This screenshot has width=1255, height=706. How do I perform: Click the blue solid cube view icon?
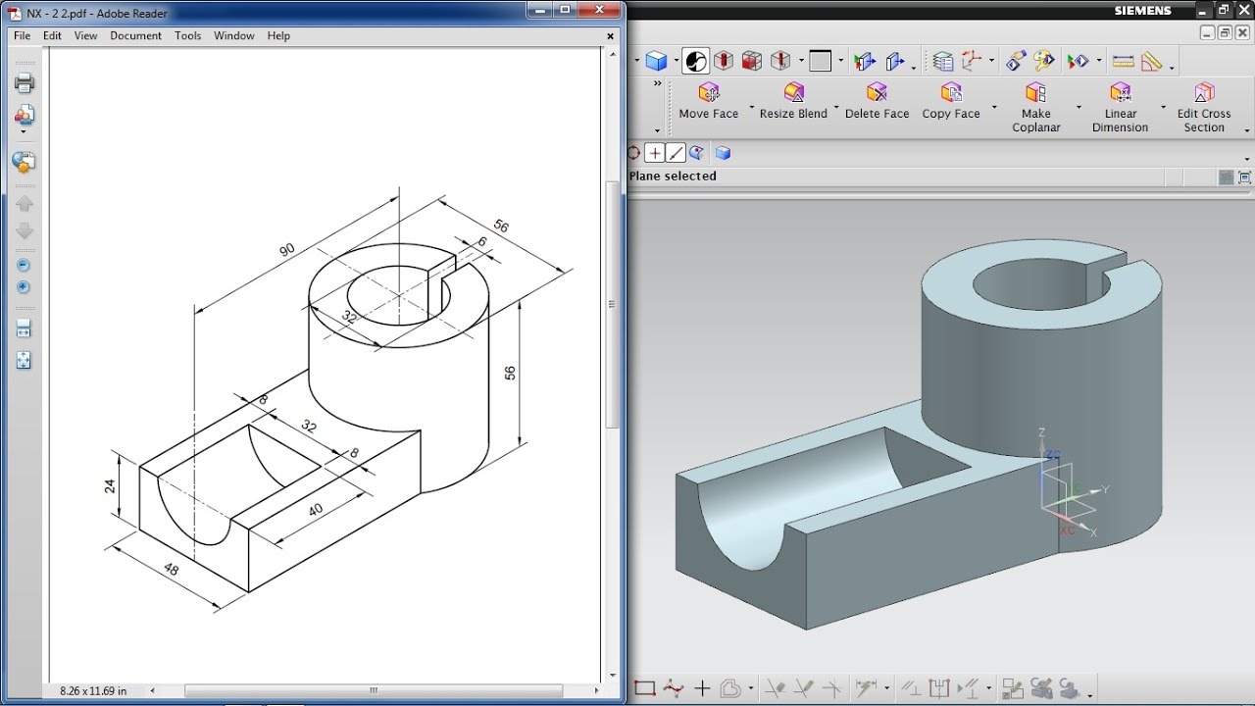[x=656, y=62]
